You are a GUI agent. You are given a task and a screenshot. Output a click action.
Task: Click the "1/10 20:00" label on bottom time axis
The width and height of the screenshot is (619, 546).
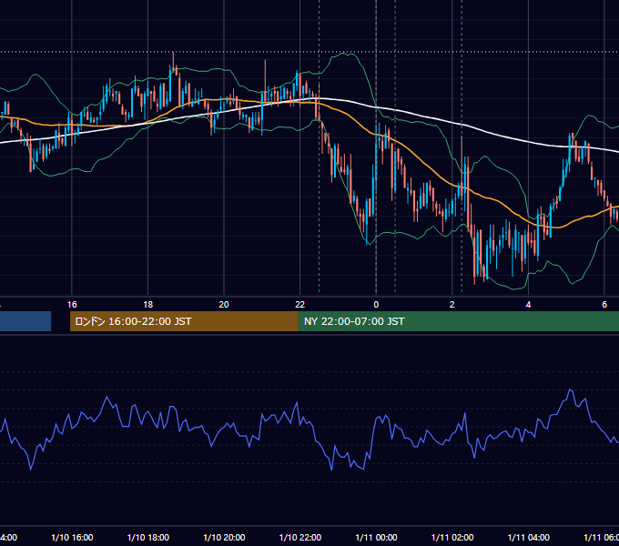224,537
